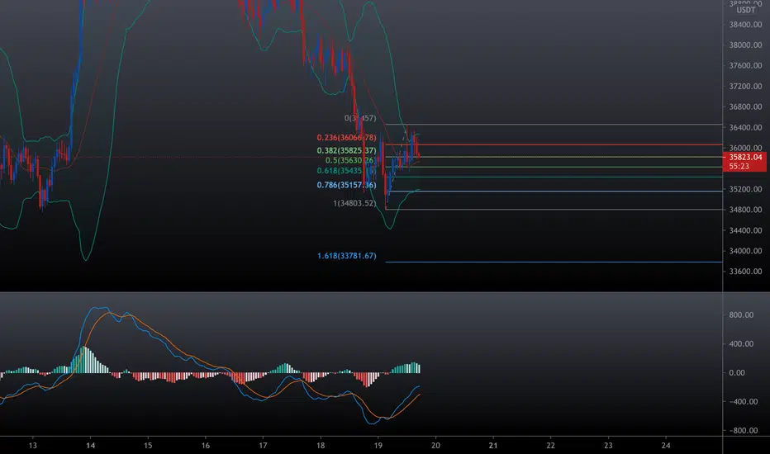Select the 0.382(35825.37) Fibonacci label
This screenshot has height=454, width=770.
(347, 151)
